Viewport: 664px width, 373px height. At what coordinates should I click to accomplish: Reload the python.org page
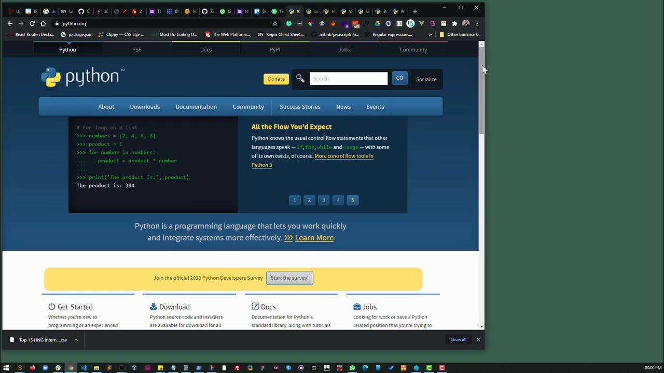pyautogui.click(x=32, y=23)
